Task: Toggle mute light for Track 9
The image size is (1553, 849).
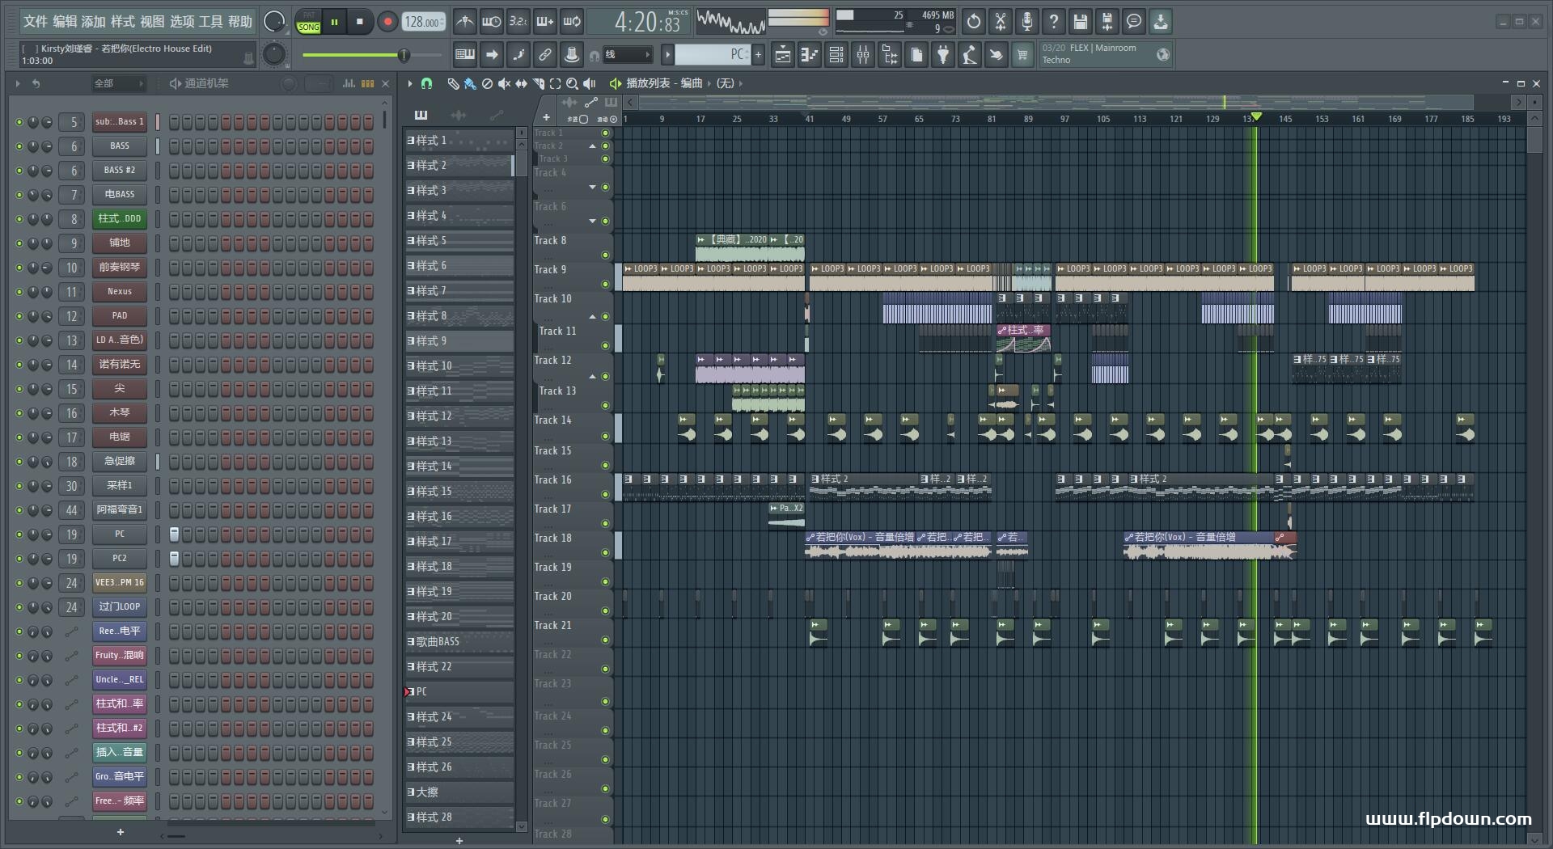Action: tap(605, 284)
